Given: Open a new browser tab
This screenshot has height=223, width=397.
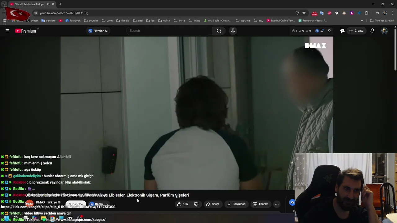Looking at the screenshot, I should 60,4.
